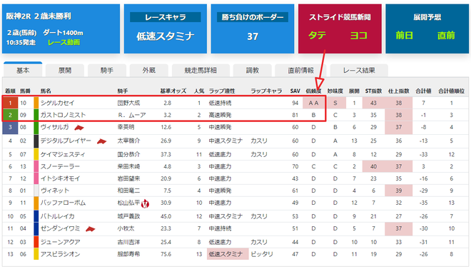Viewport: 471px width, 269px height.
Task: Click jockey name 太宰啓介
Action: tap(128, 141)
